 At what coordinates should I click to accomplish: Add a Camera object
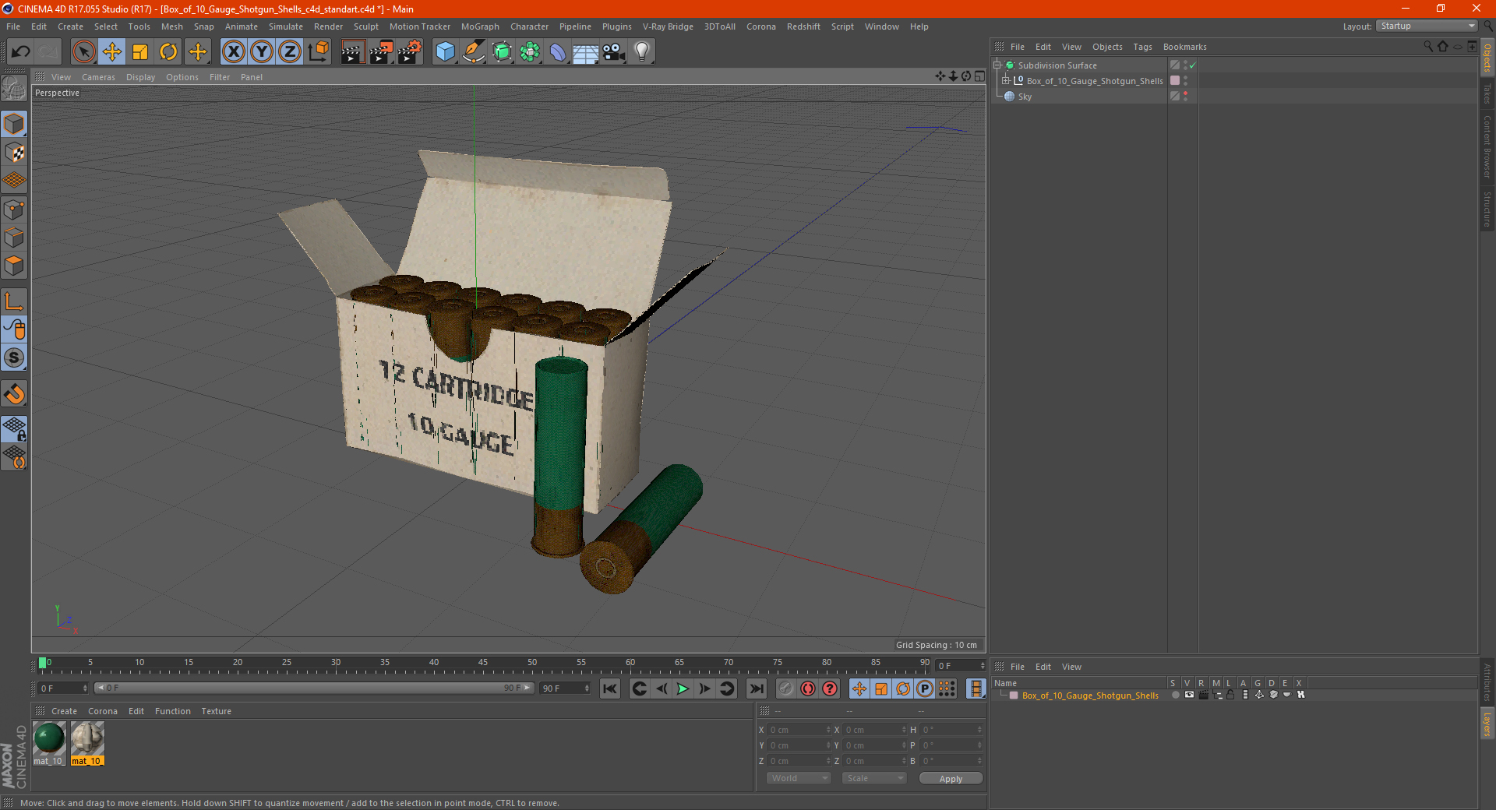(614, 52)
